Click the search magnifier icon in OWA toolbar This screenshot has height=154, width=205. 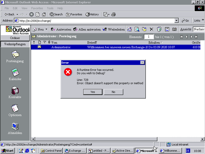point(137,29)
